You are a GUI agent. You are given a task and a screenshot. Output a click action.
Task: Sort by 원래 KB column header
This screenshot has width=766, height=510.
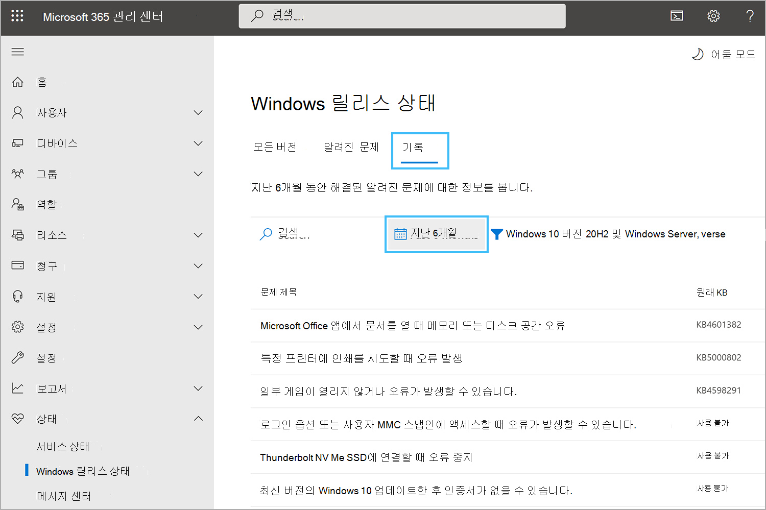tap(712, 293)
